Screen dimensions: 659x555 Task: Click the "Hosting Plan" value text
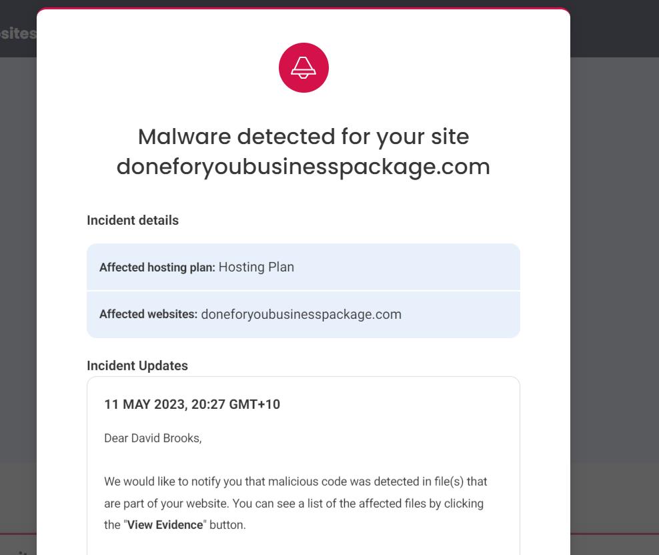pyautogui.click(x=256, y=267)
